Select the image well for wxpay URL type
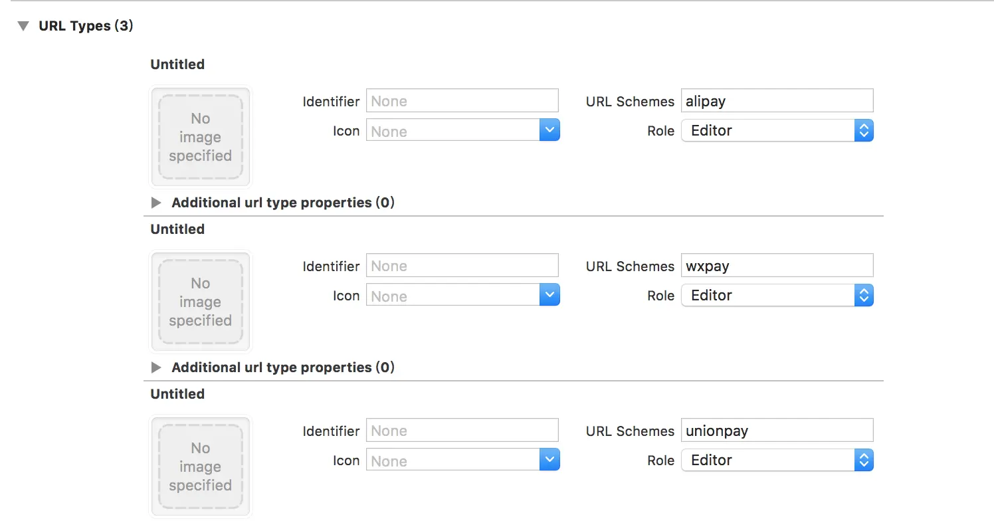This screenshot has height=521, width=994. [x=201, y=302]
